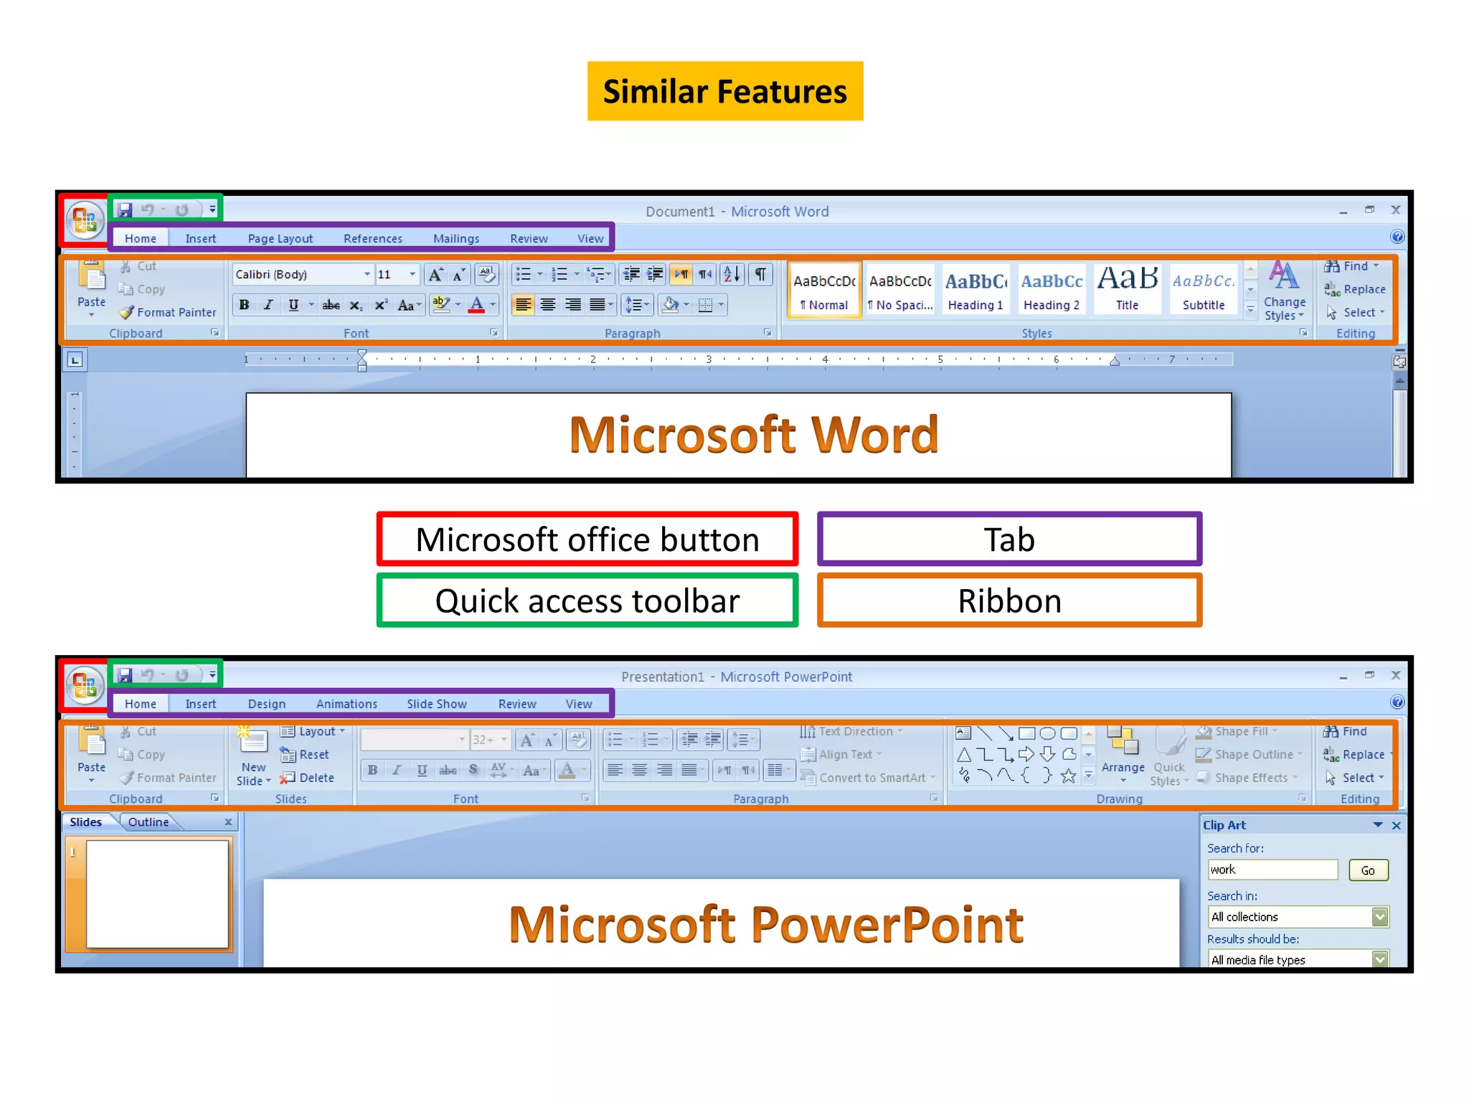Viewport: 1469px width, 1102px height.
Task: Click Show/Hide paragraph marks icon in Word
Action: tap(760, 274)
